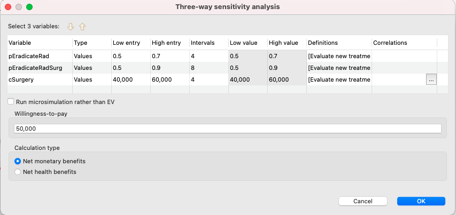Click the empty fourth variable row

(228, 90)
